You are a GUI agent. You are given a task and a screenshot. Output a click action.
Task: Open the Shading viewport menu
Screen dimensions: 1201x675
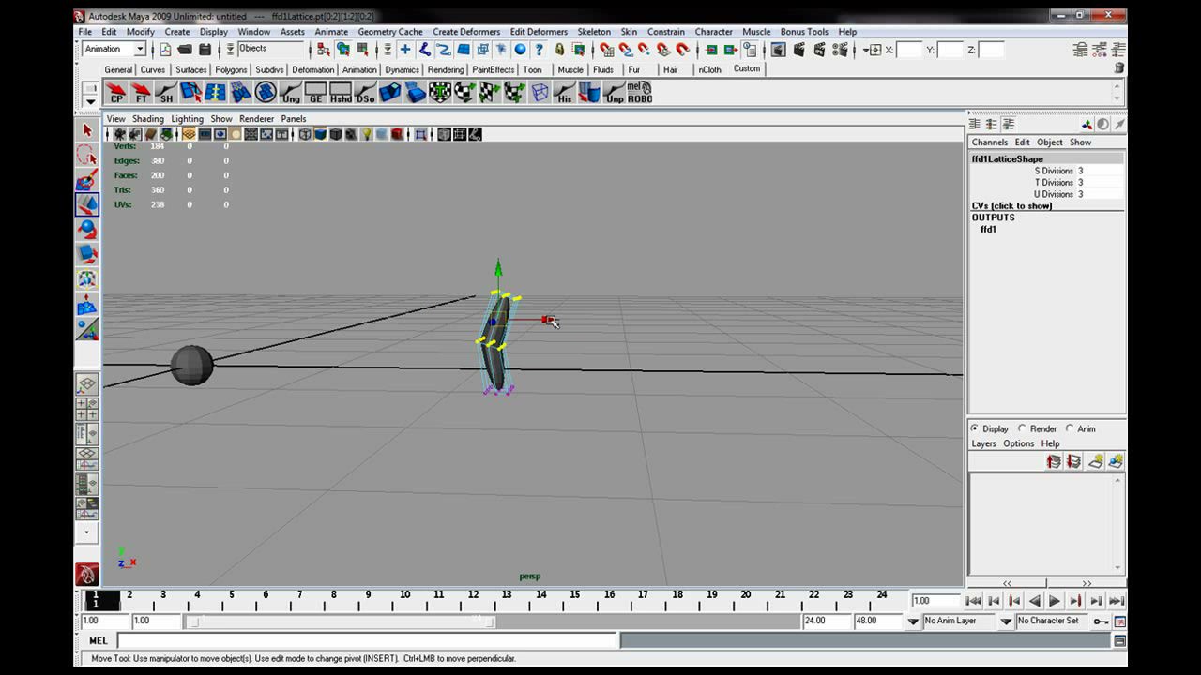tap(147, 119)
